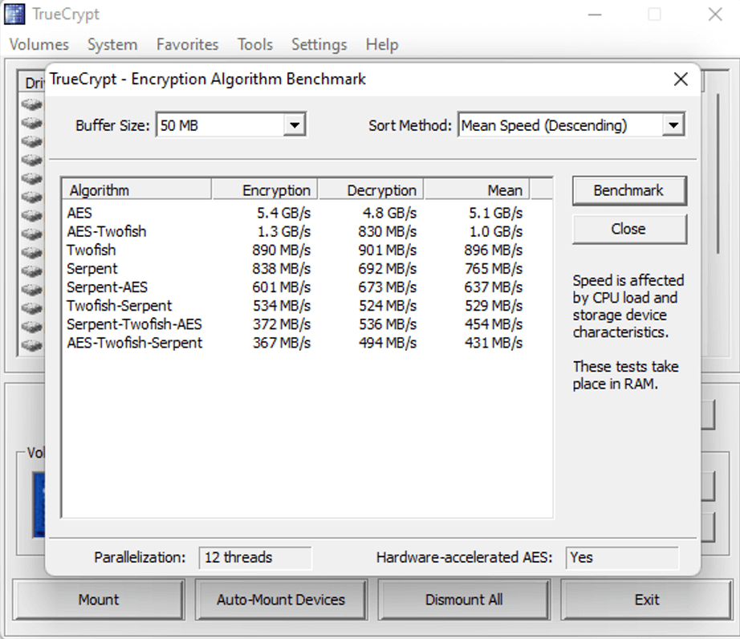This screenshot has width=740, height=639.
Task: Open the Help menu
Action: tap(382, 45)
